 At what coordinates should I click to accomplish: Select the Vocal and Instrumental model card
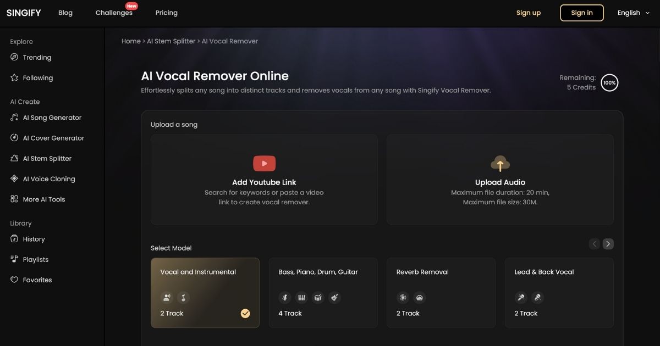(x=205, y=293)
